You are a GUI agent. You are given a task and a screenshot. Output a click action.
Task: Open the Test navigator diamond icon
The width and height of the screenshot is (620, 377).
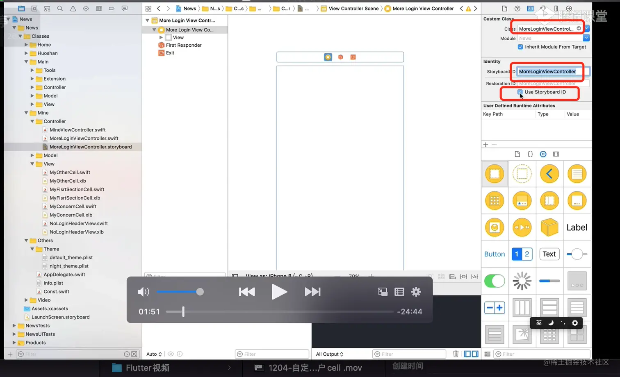[86, 8]
